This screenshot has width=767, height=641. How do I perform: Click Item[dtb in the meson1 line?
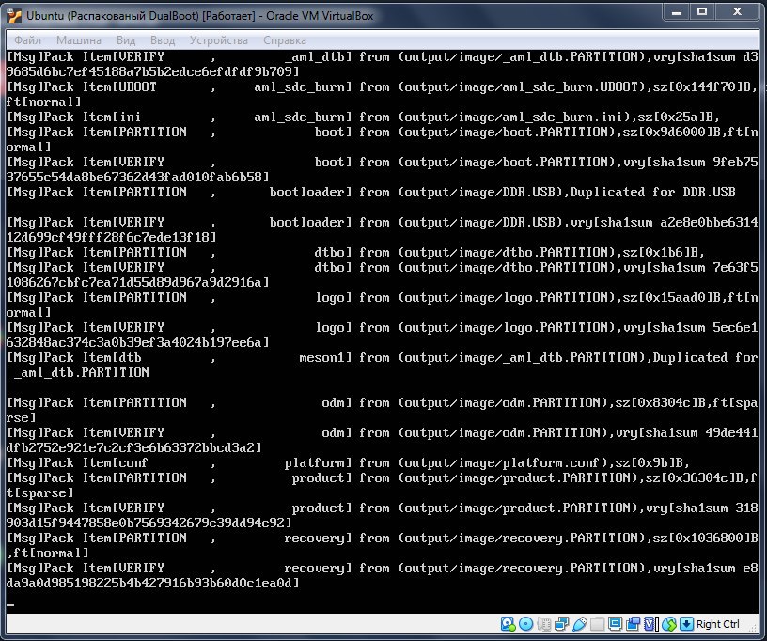[x=112, y=358]
